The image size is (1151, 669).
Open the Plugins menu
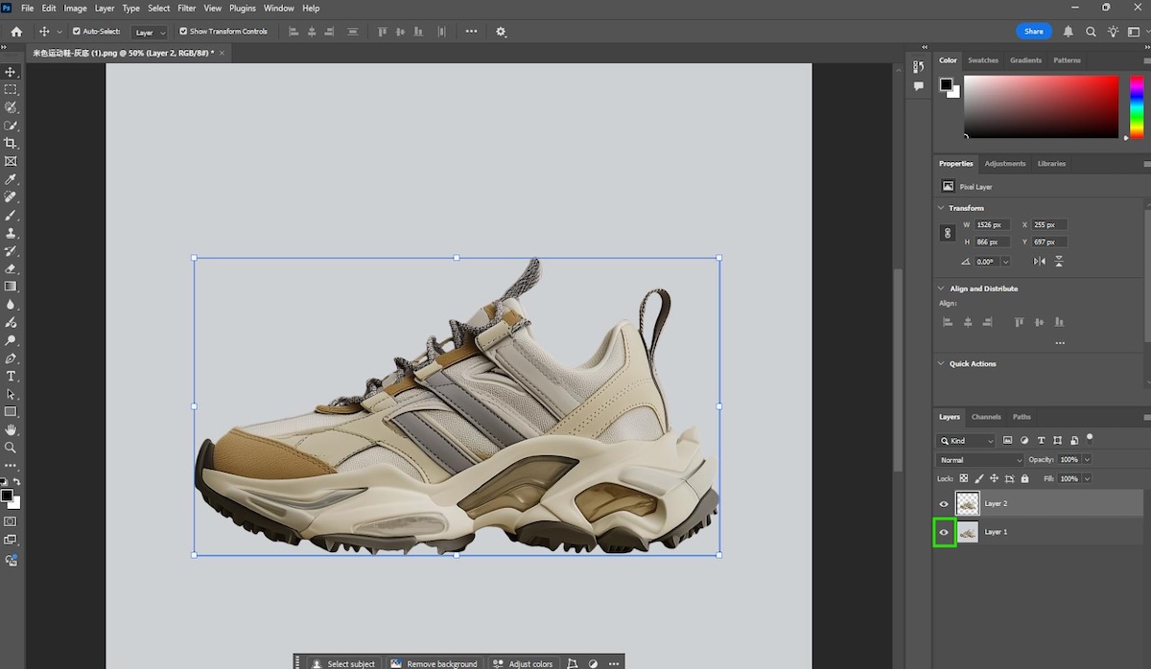[x=243, y=8]
